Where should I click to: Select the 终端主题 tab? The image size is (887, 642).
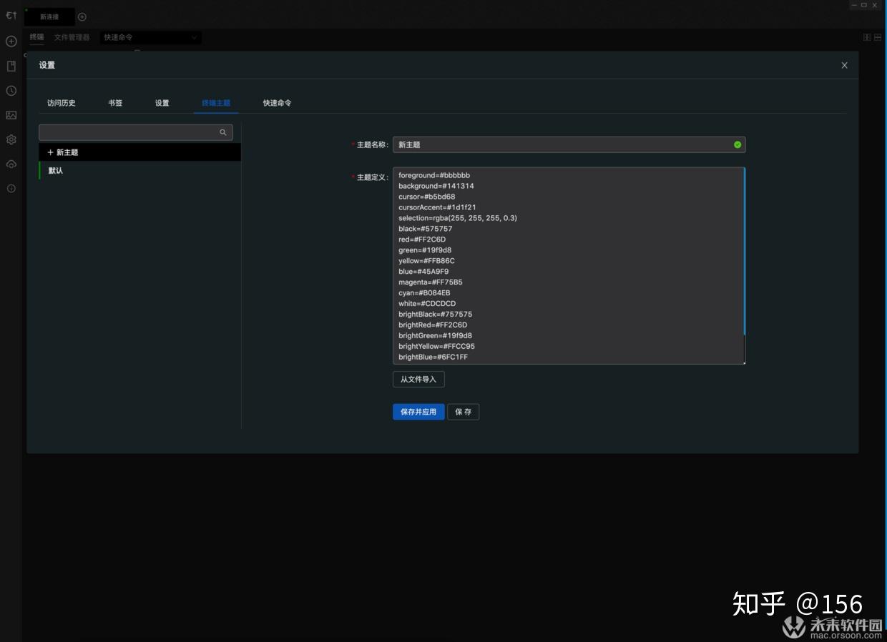point(216,103)
